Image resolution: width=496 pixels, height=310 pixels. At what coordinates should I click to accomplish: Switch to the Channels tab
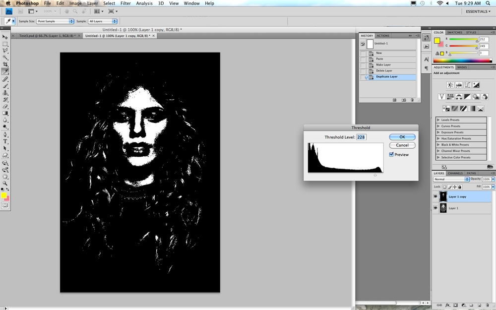pyautogui.click(x=455, y=173)
